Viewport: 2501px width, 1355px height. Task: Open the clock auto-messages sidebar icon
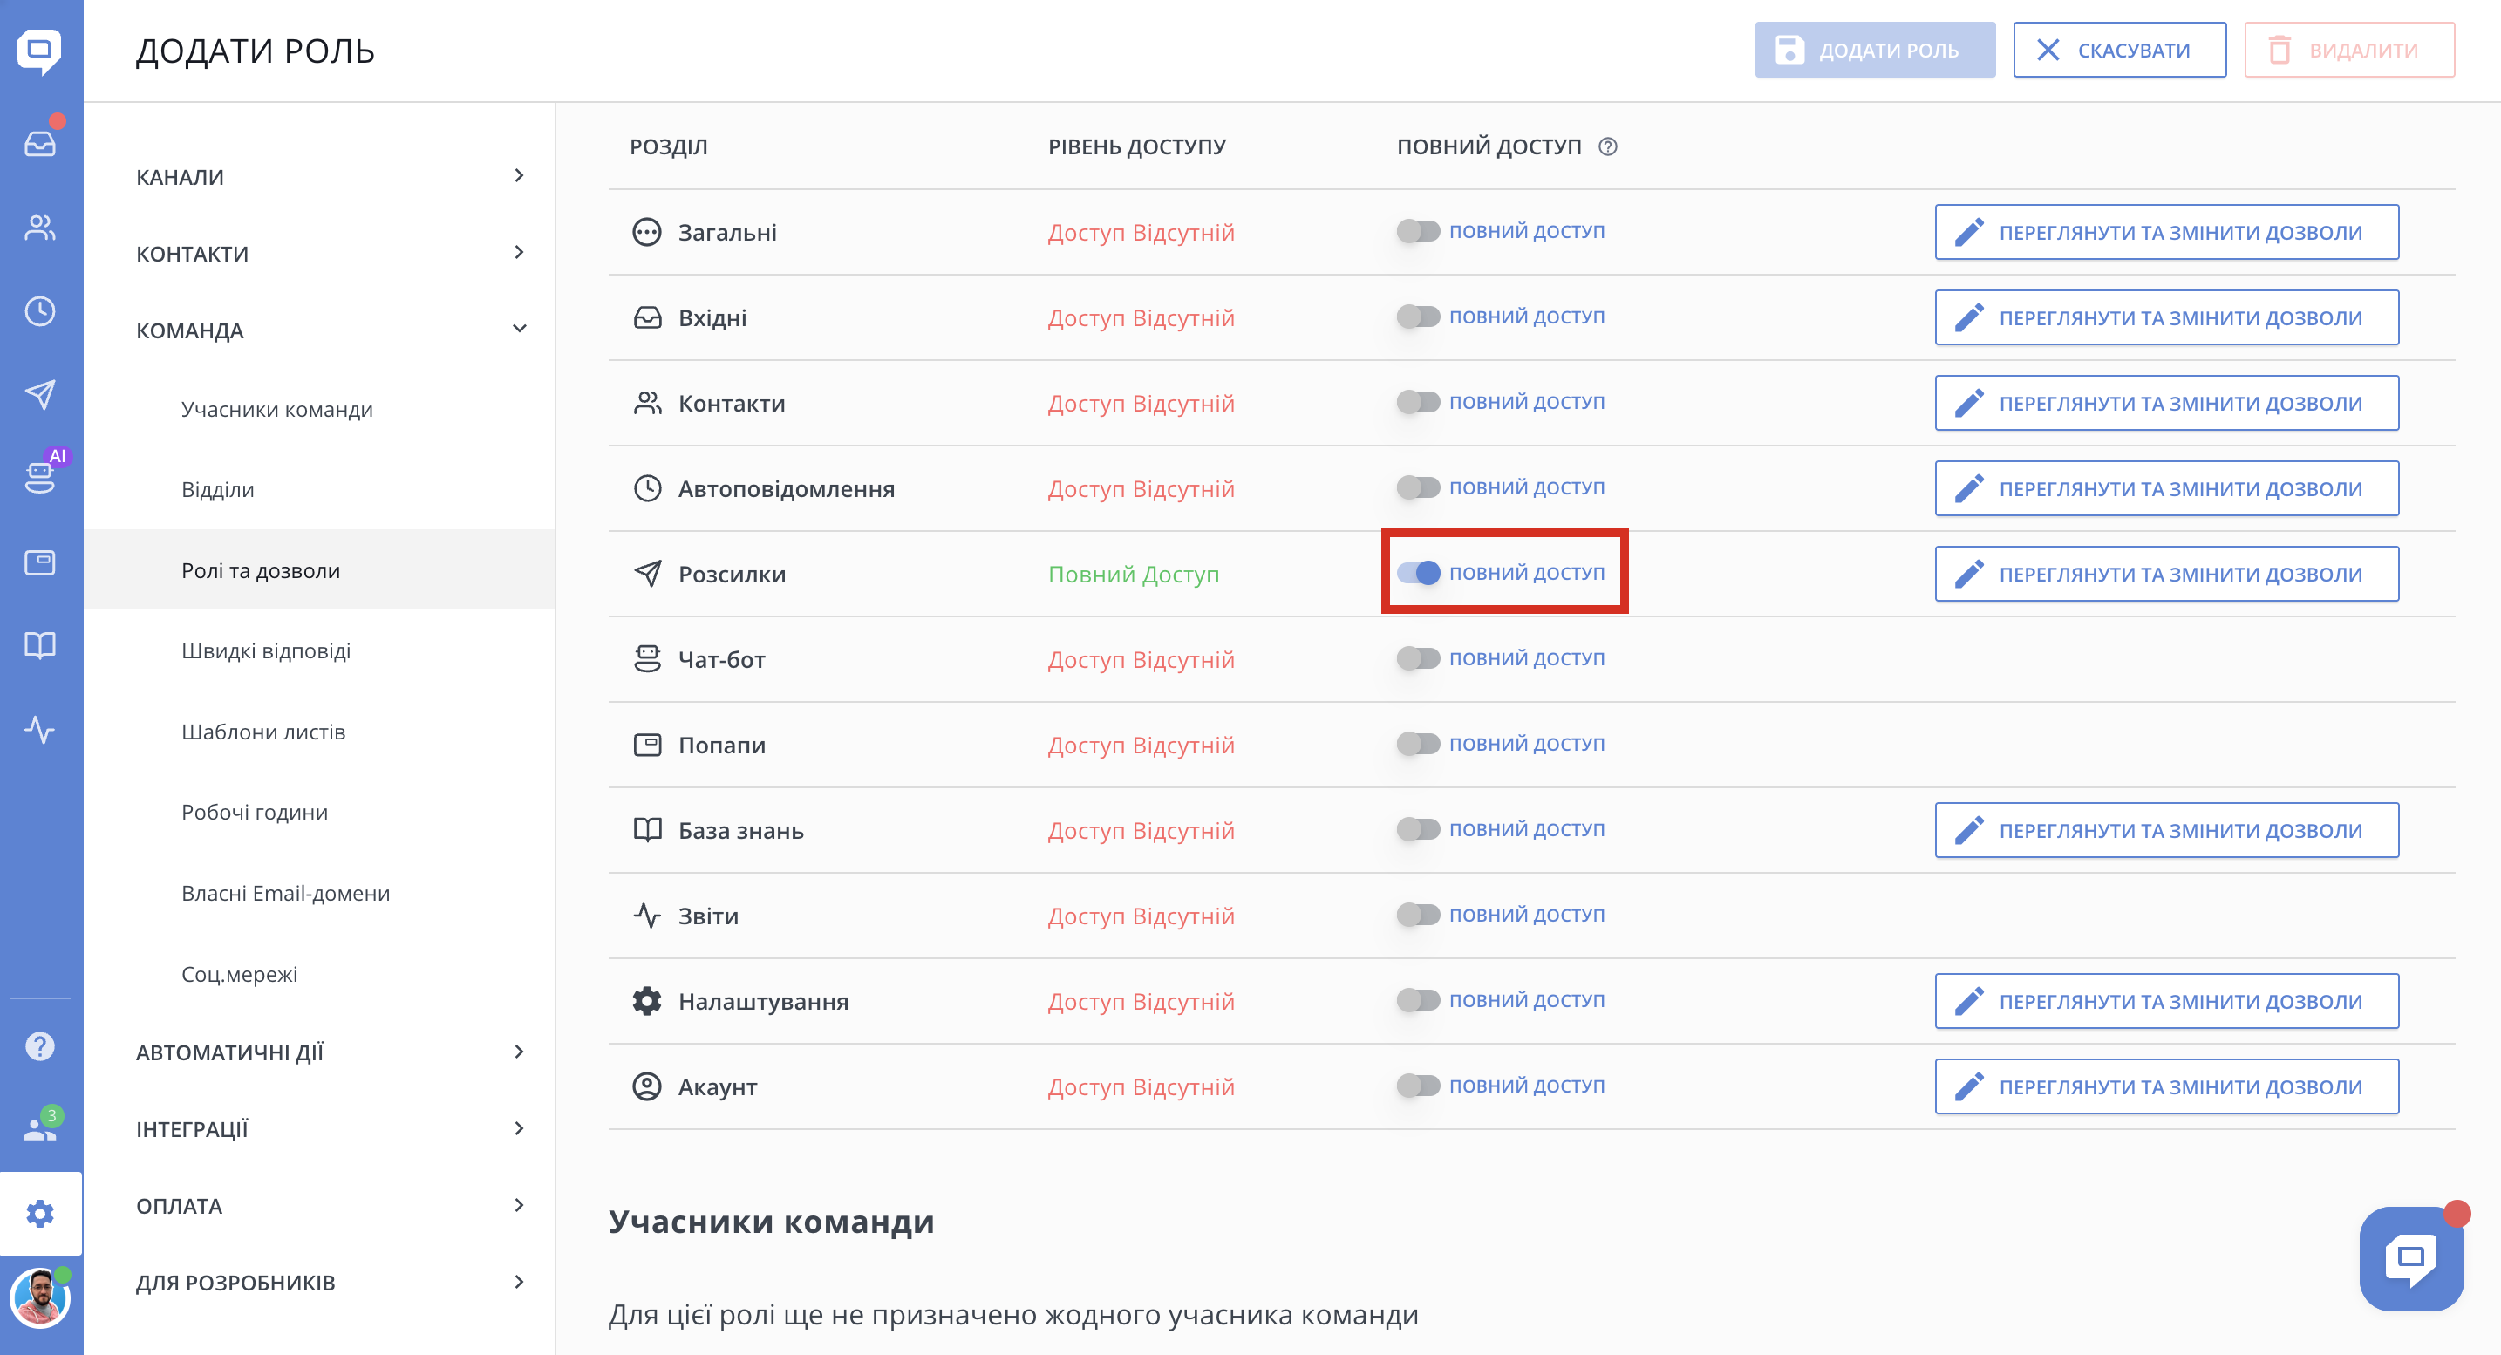click(x=40, y=311)
